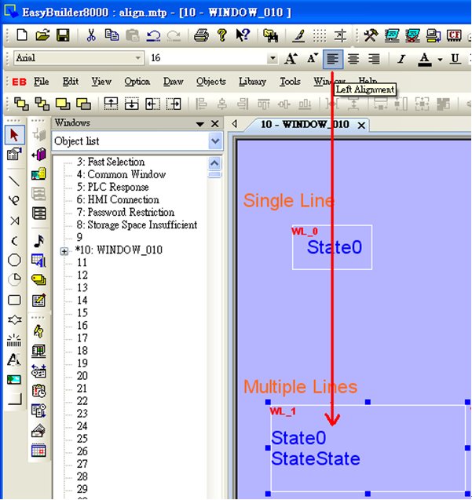
Task: Click the musical note sound icon
Action: coord(39,242)
